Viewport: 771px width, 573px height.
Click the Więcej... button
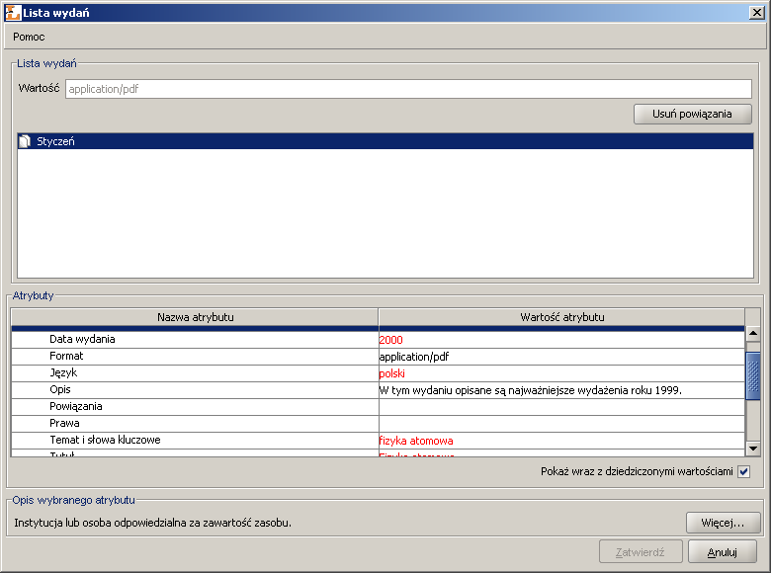(x=723, y=523)
